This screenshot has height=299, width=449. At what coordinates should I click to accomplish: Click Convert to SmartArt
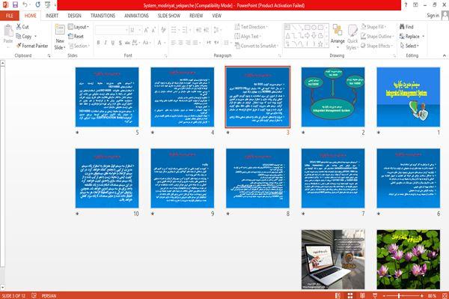pyautogui.click(x=256, y=46)
